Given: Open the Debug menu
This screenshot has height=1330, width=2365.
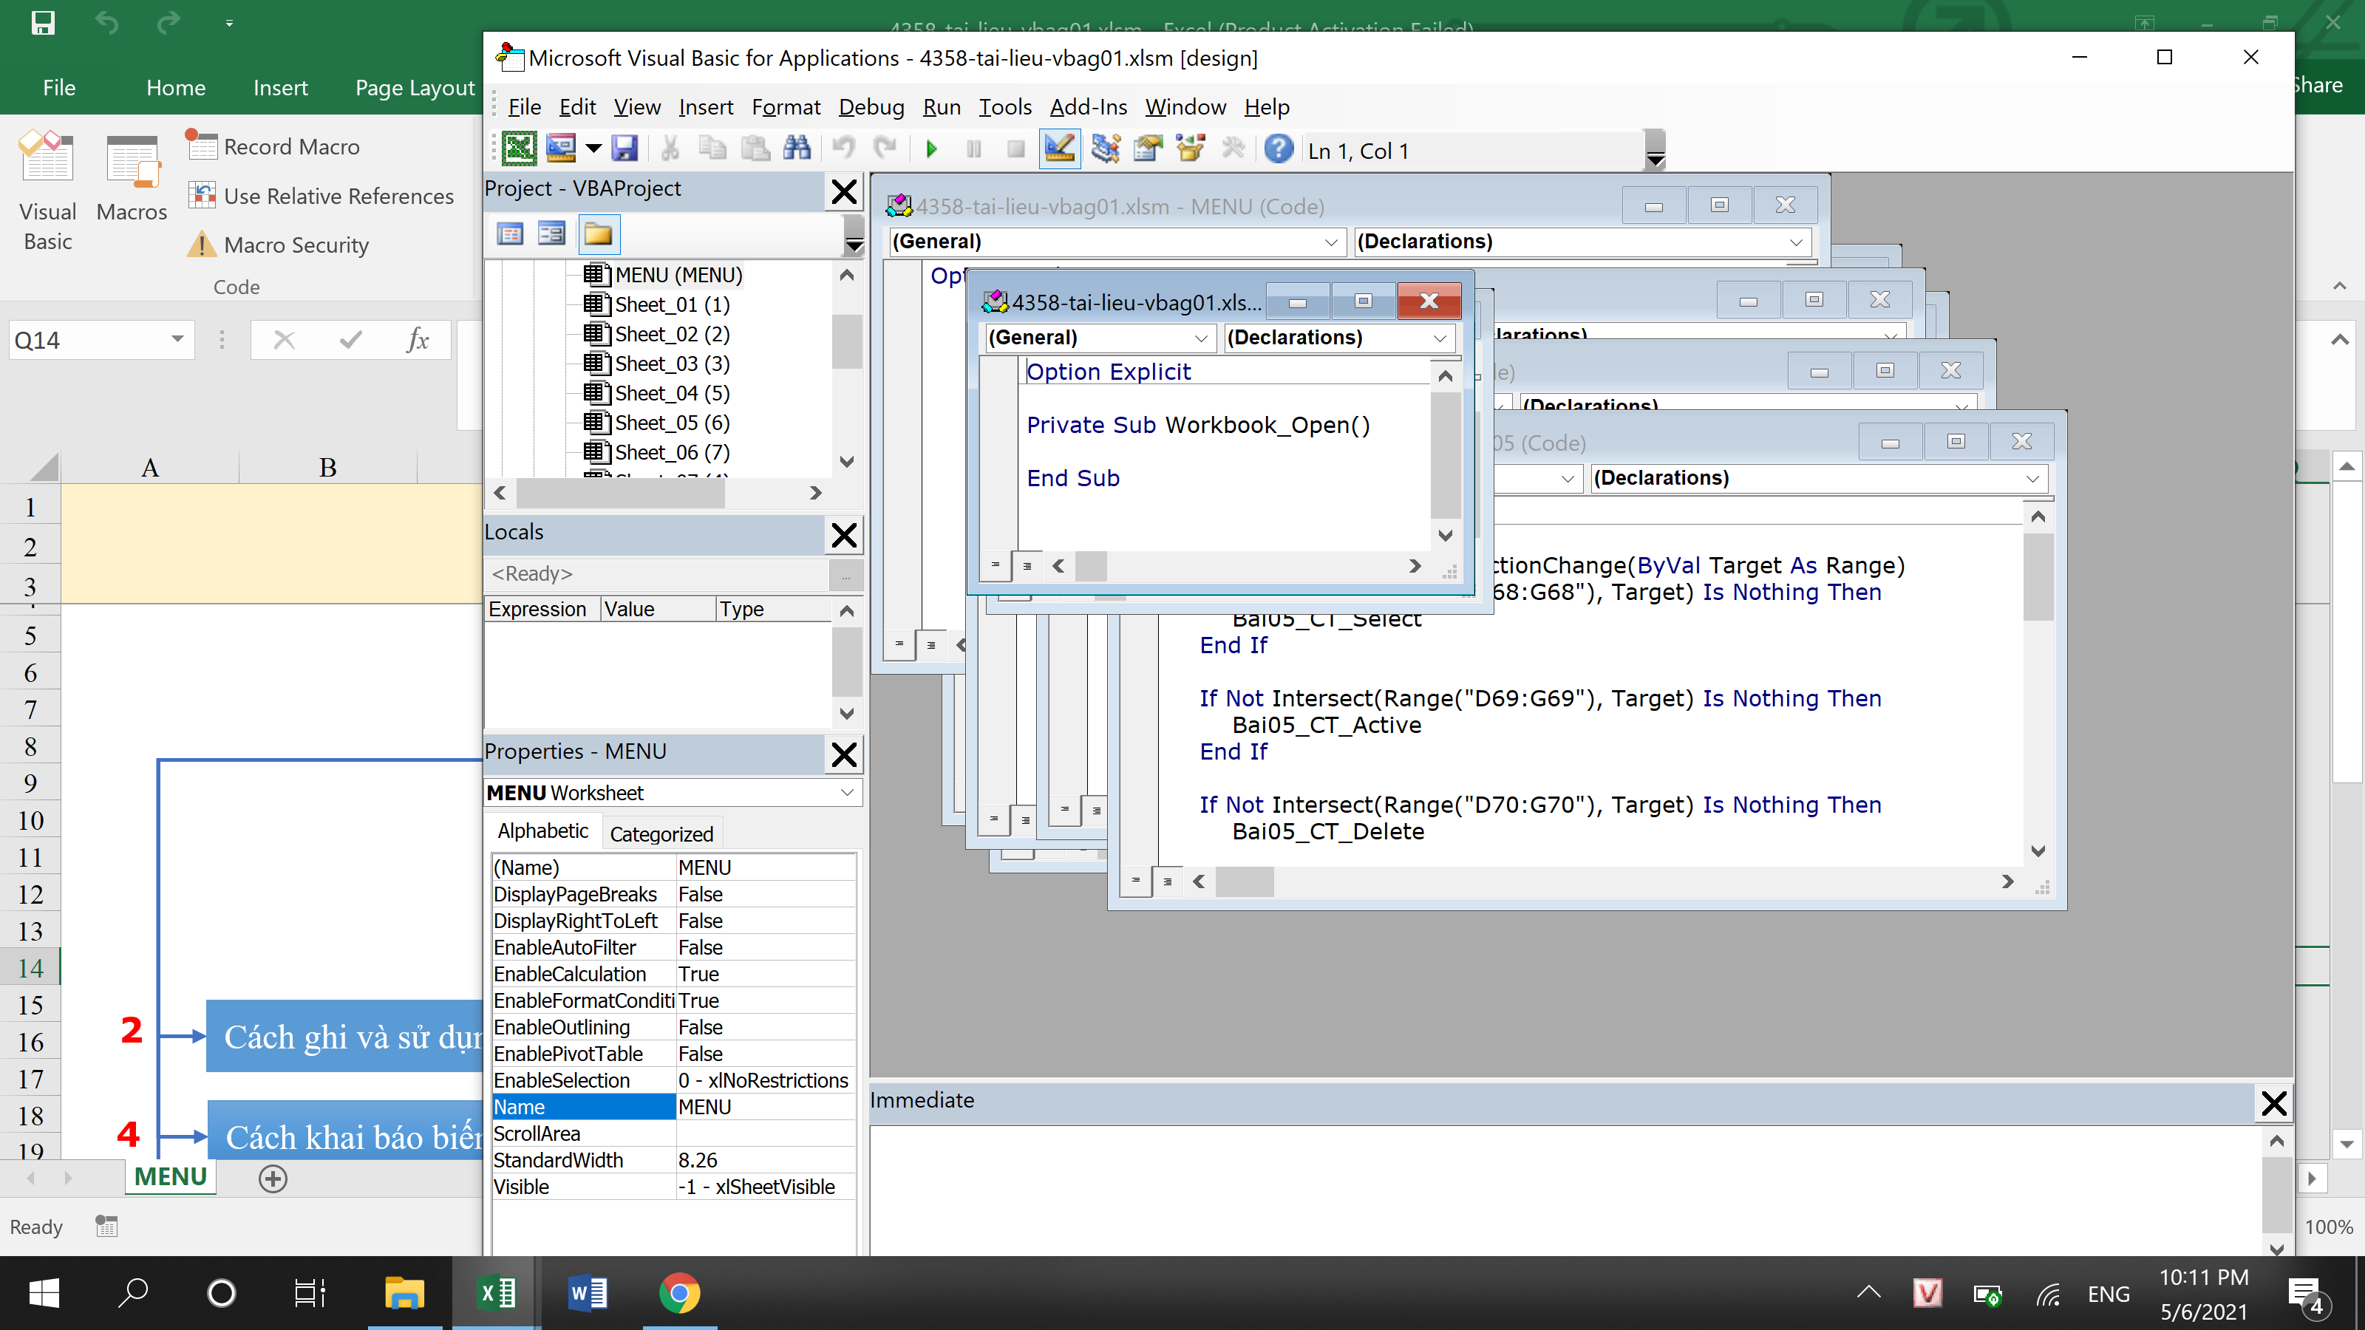Looking at the screenshot, I should [x=871, y=107].
